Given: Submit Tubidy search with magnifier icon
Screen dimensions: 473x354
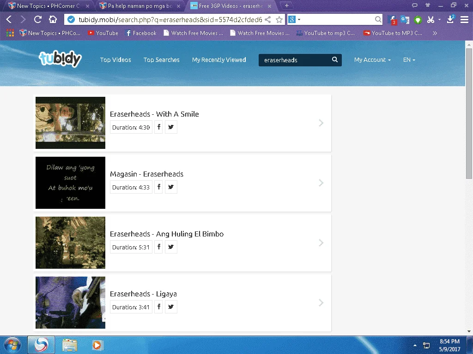Looking at the screenshot, I should (335, 59).
